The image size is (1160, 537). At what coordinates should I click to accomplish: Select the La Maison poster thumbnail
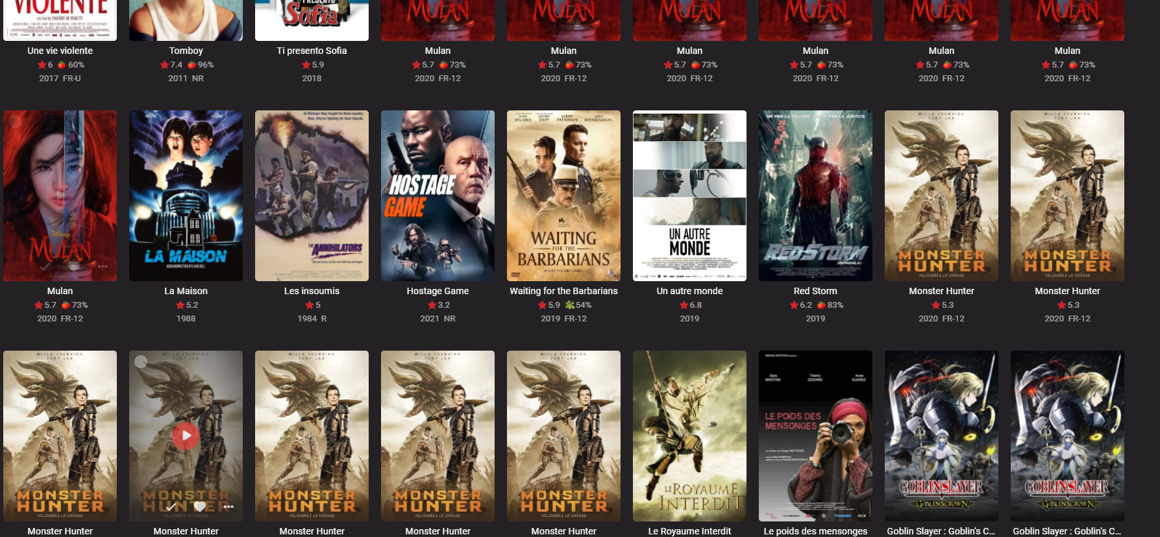[x=186, y=195]
